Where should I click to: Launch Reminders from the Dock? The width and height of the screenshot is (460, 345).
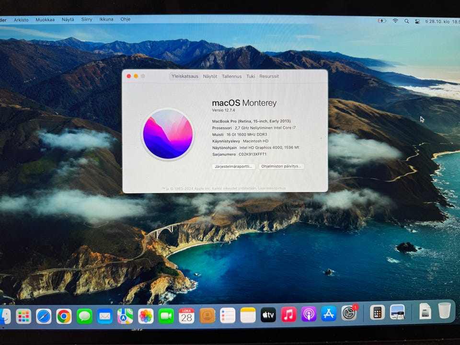[228, 315]
